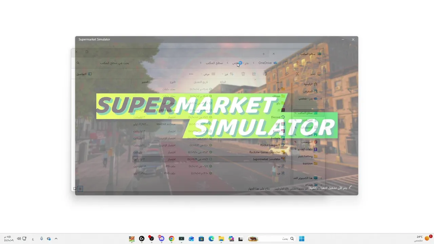Click the النوع column header
The image size is (434, 244).
(x=173, y=82)
